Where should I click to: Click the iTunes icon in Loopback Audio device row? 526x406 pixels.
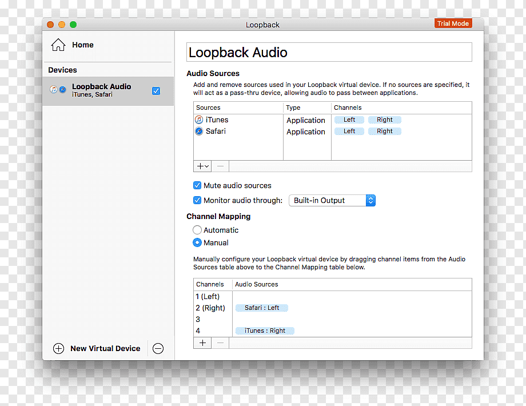[53, 89]
